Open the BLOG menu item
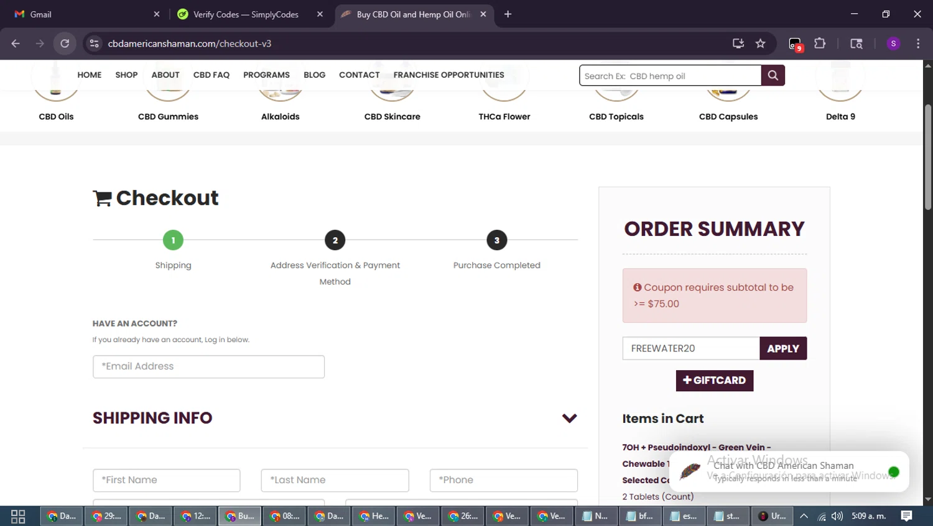Viewport: 933px width, 526px height. (314, 75)
